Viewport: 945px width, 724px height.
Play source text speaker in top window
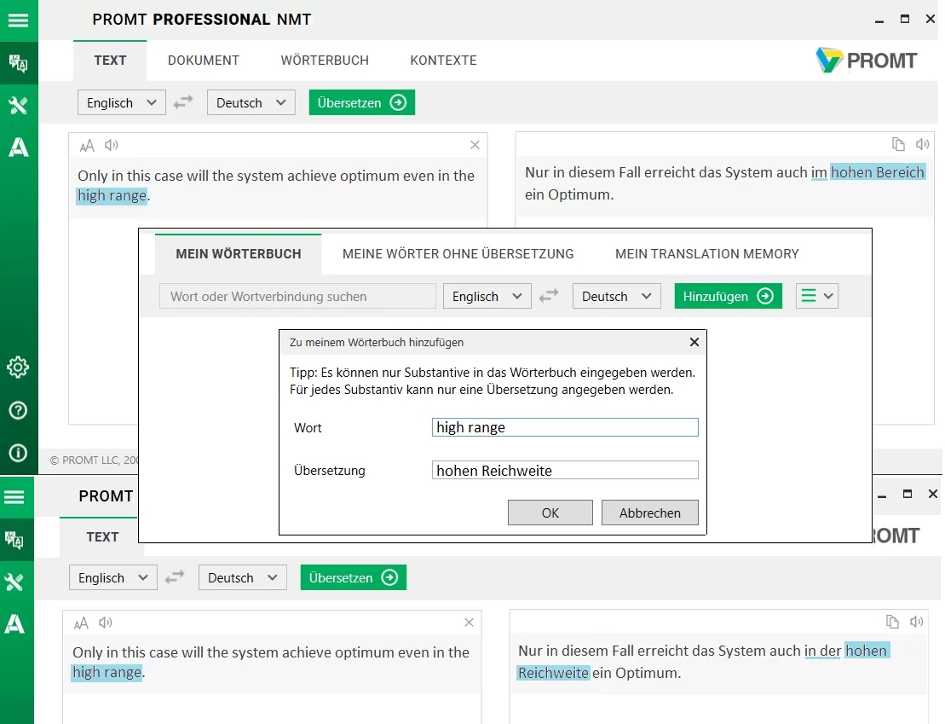111,145
